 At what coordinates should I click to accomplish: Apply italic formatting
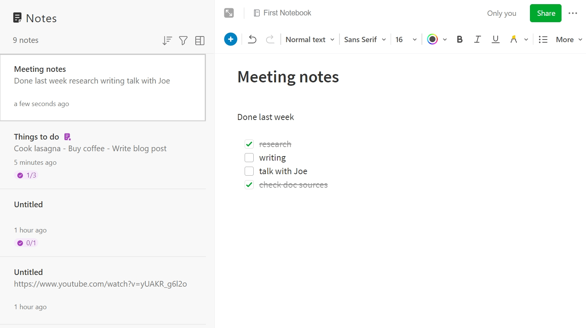point(477,39)
